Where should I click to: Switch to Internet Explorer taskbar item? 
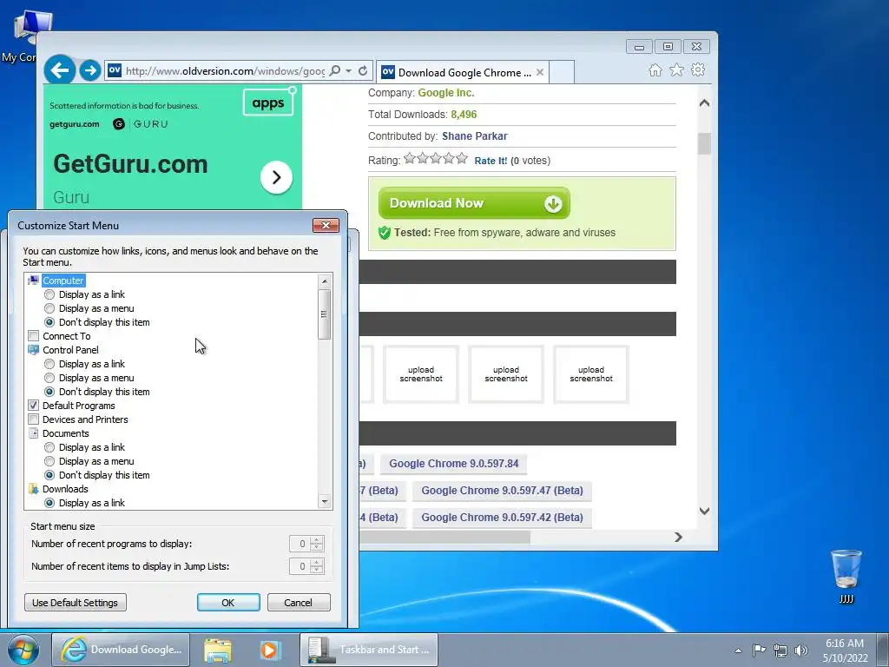[x=121, y=650]
